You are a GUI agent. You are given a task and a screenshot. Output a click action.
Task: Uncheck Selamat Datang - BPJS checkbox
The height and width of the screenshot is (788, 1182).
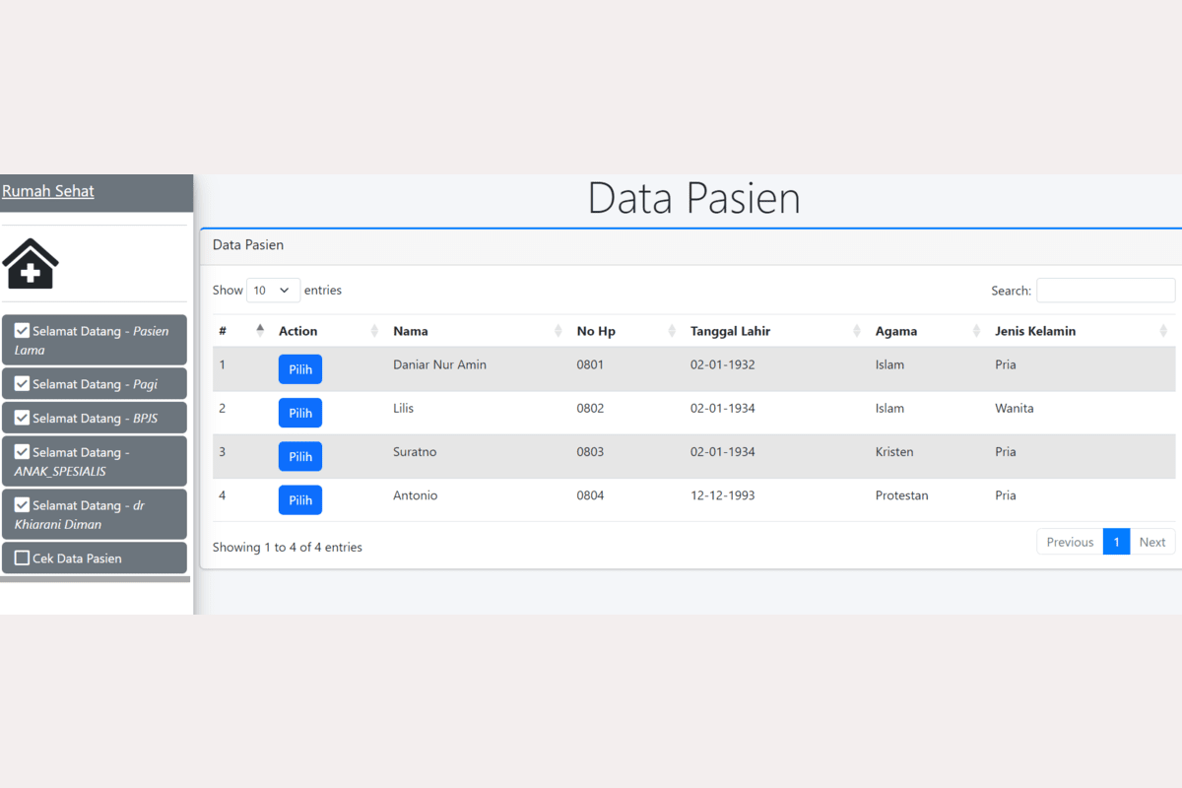pyautogui.click(x=22, y=418)
